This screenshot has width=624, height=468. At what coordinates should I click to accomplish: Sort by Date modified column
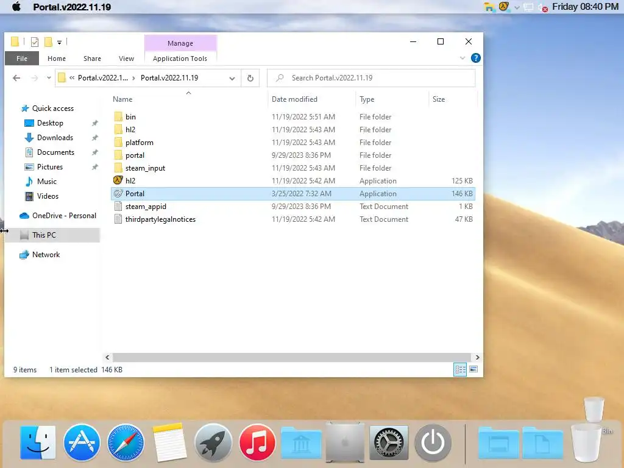[x=311, y=99]
